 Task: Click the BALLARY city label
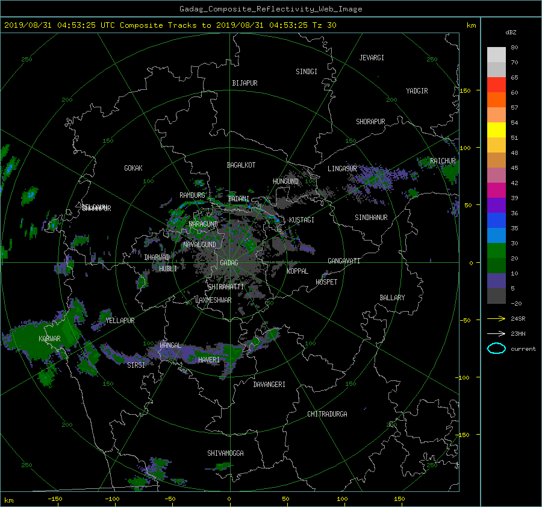pyautogui.click(x=392, y=298)
